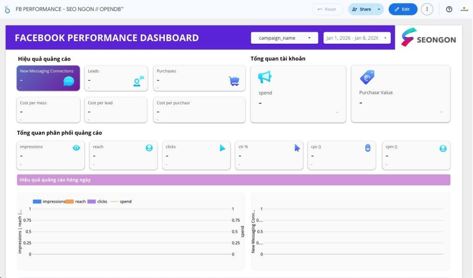Click the Looker Studio logo icon
473x278 pixels.
[x=7, y=9]
